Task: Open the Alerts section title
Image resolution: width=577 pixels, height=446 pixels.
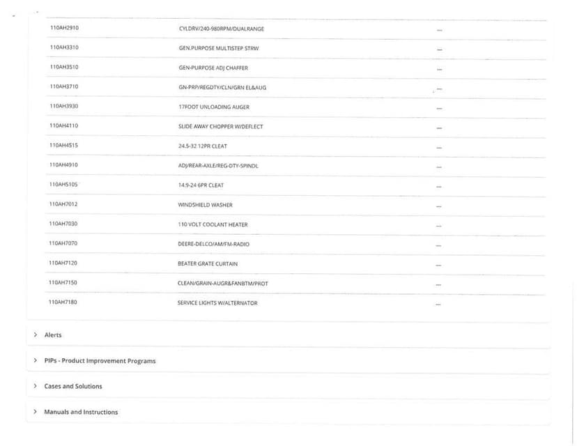Action: [x=53, y=335]
